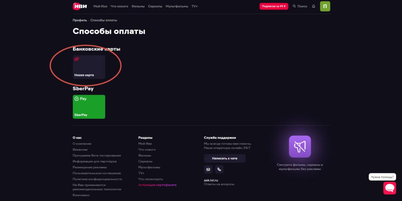Open the green profile avatar
This screenshot has height=201, width=402.
tap(325, 6)
